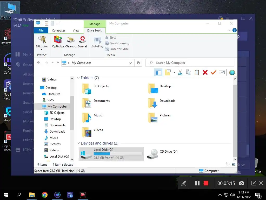Click the Paste clipboard icon
This screenshot has height=200, width=266.
[197, 73]
